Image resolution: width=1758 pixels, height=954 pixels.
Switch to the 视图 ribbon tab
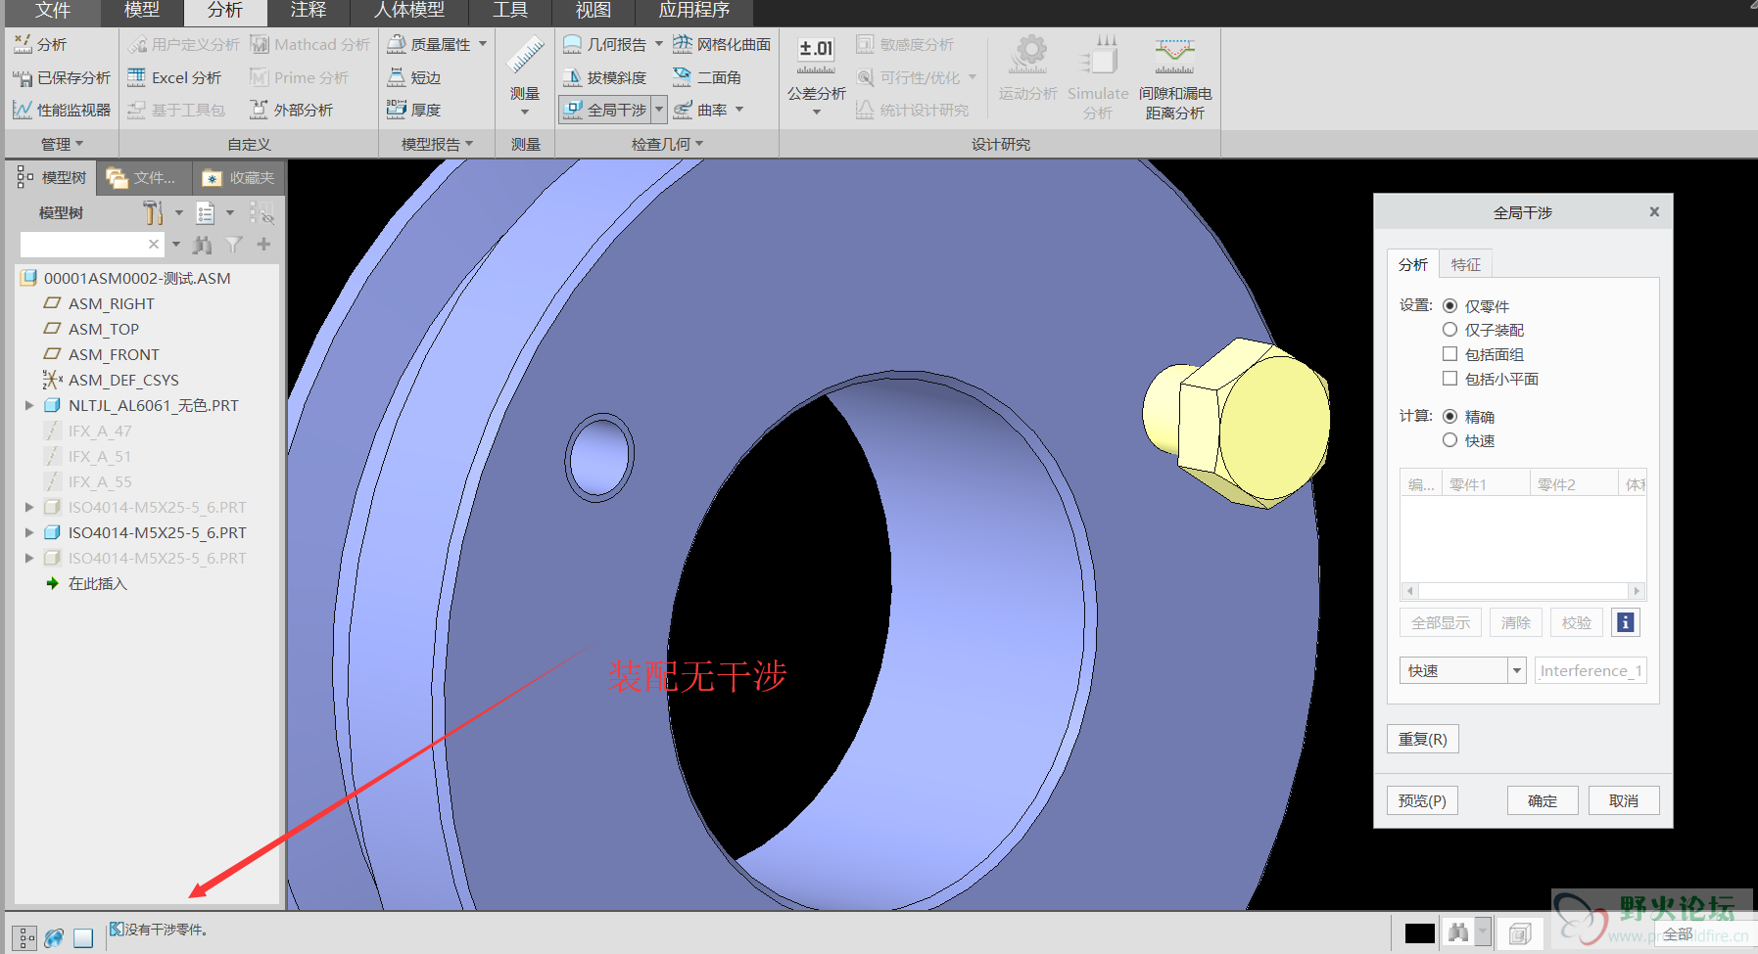point(593,11)
